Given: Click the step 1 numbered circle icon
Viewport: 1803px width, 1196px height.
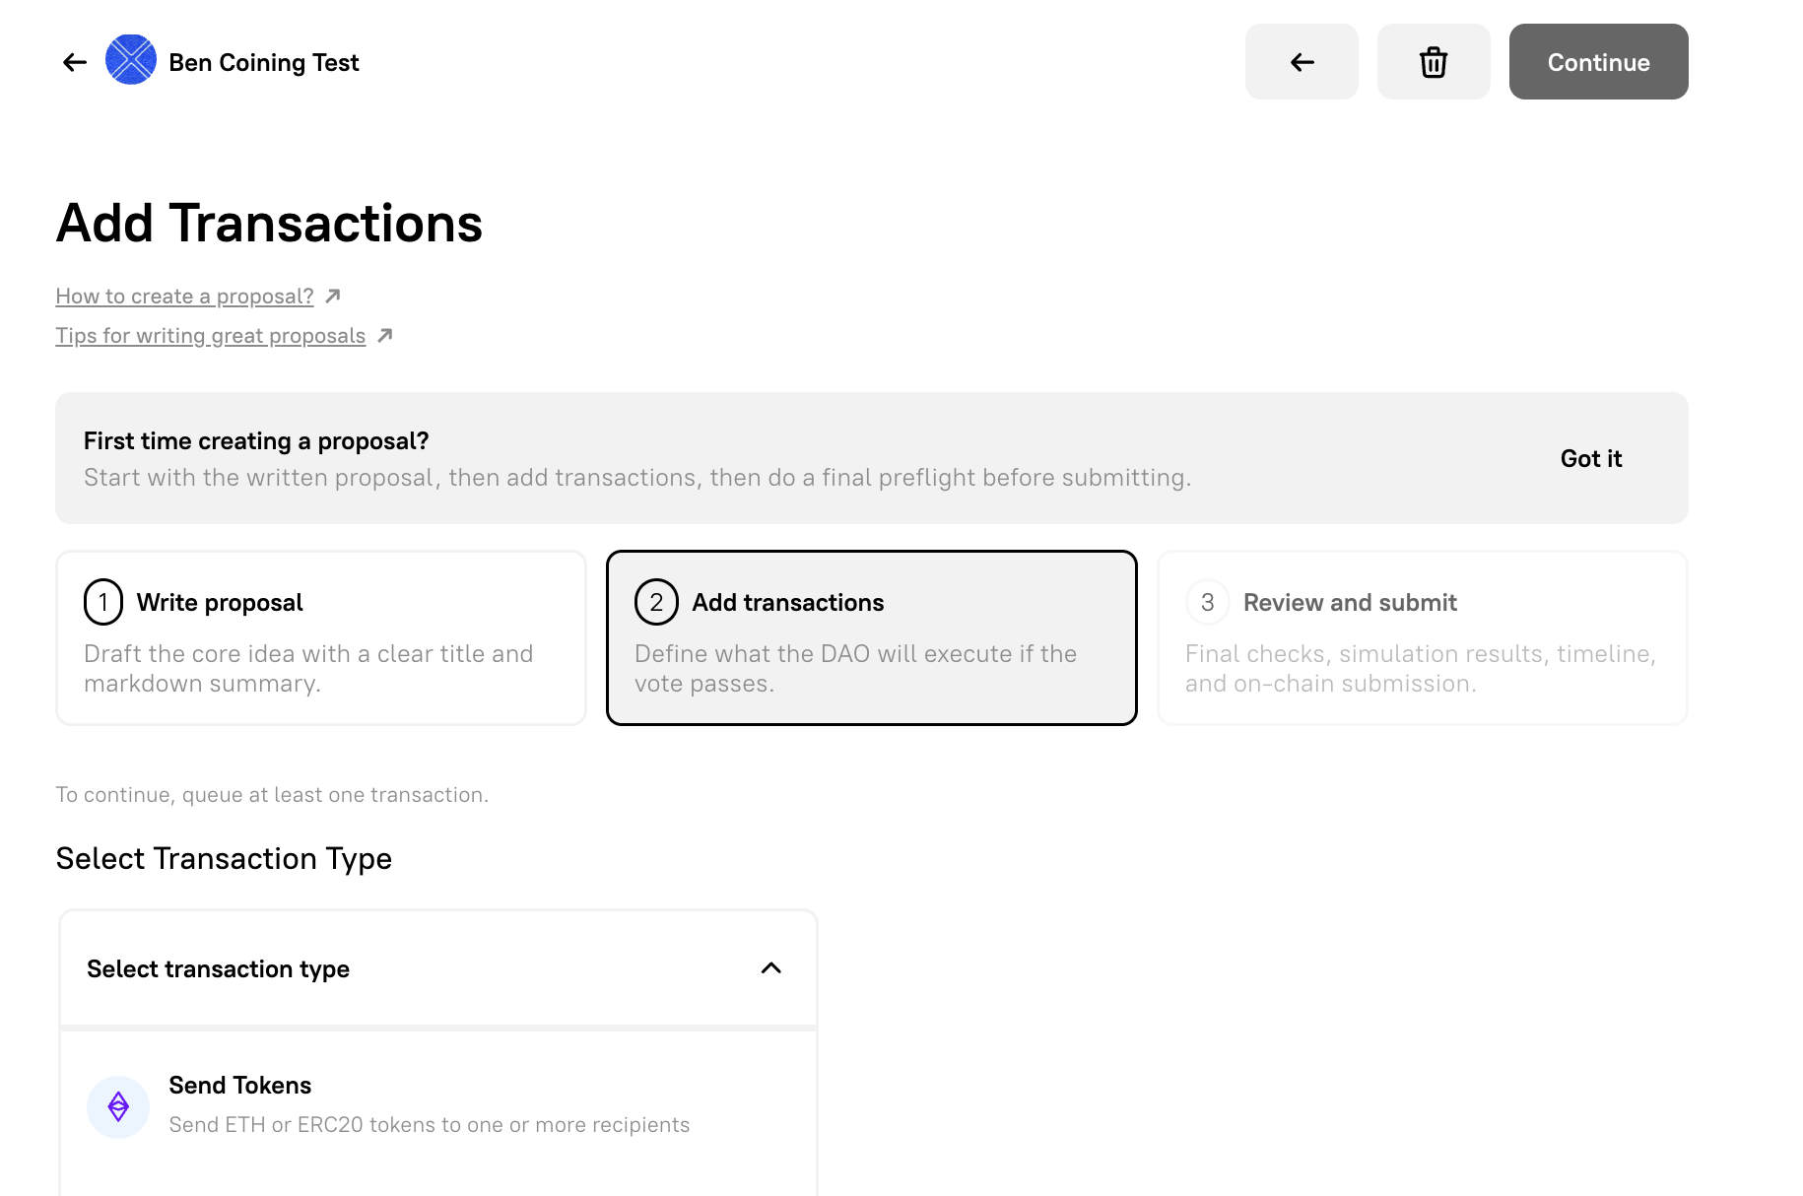Looking at the screenshot, I should click(x=102, y=602).
